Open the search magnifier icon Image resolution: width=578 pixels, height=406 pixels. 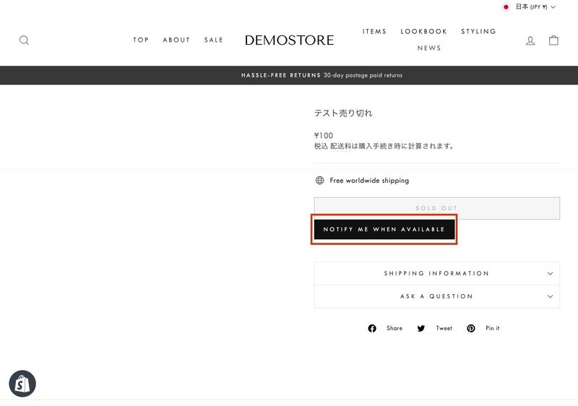[24, 40]
